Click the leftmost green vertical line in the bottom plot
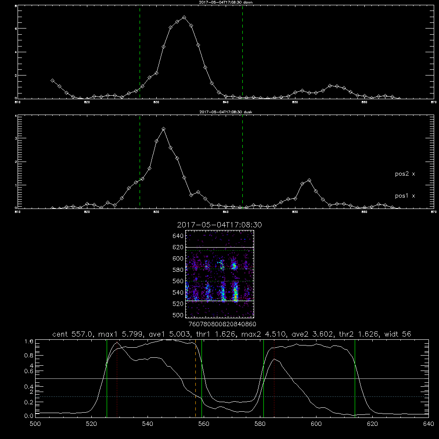Screen dimensions: 439x439 [107, 378]
